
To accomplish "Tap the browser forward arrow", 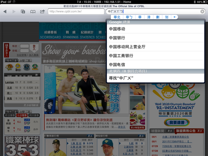I will [14, 12].
